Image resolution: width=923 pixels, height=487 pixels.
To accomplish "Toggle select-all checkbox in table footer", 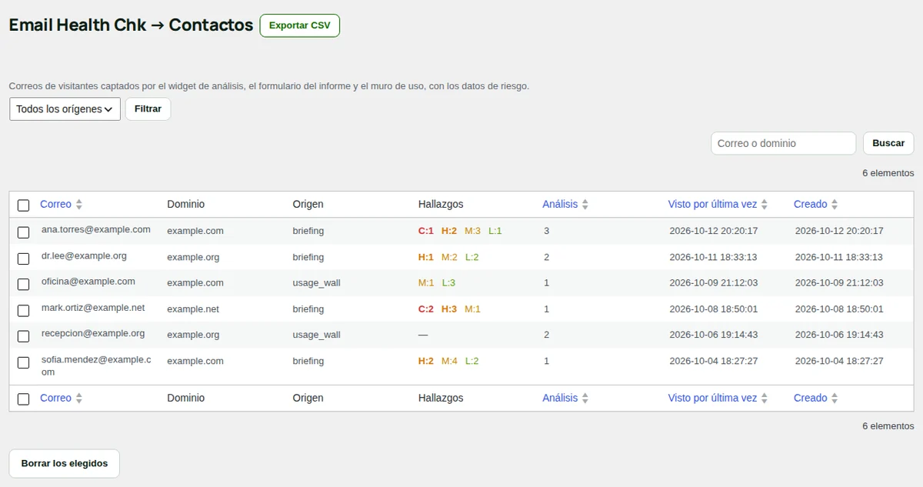I will (x=24, y=399).
